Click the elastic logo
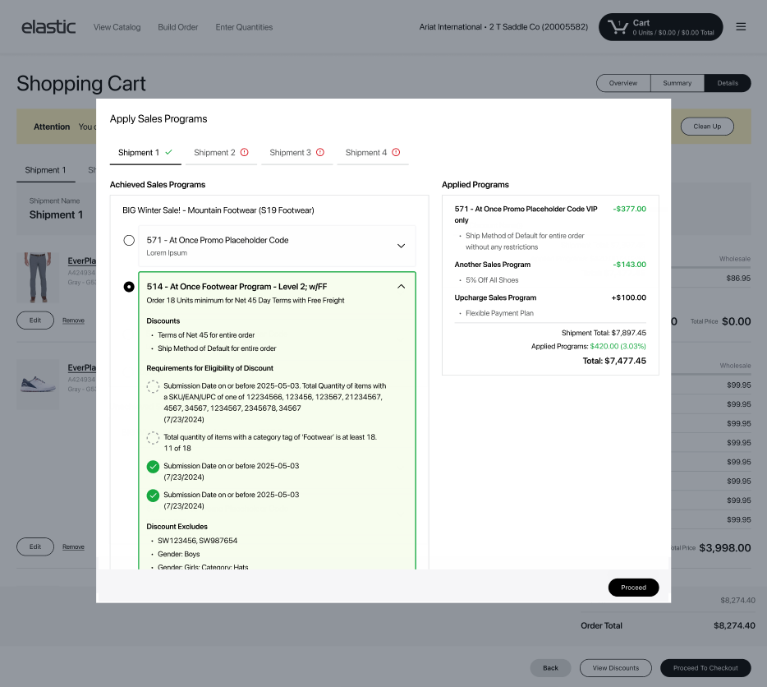The height and width of the screenshot is (687, 767). tap(48, 27)
